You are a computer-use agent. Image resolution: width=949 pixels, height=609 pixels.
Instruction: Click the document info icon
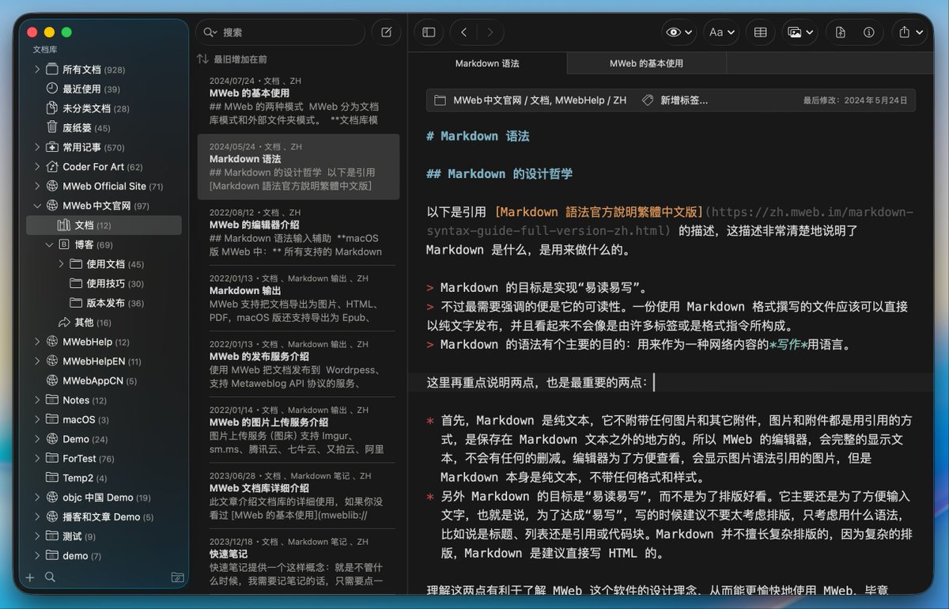(x=868, y=32)
